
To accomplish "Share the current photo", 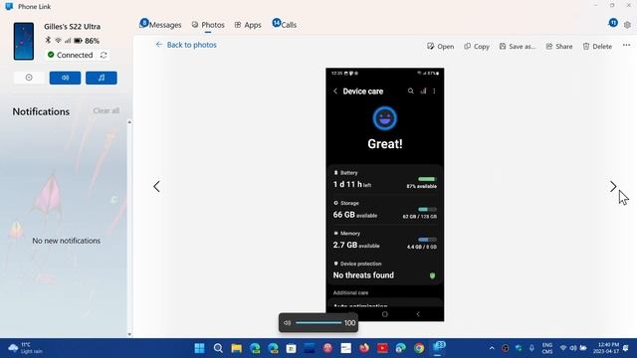I will (x=559, y=47).
